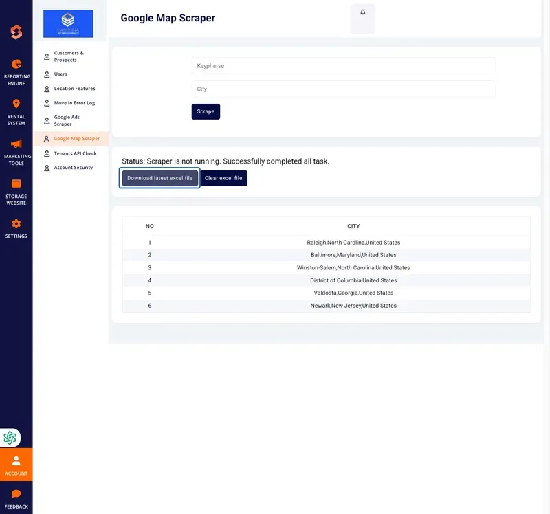Open the Reporting Engine section
This screenshot has height=514, width=550.
pyautogui.click(x=16, y=73)
